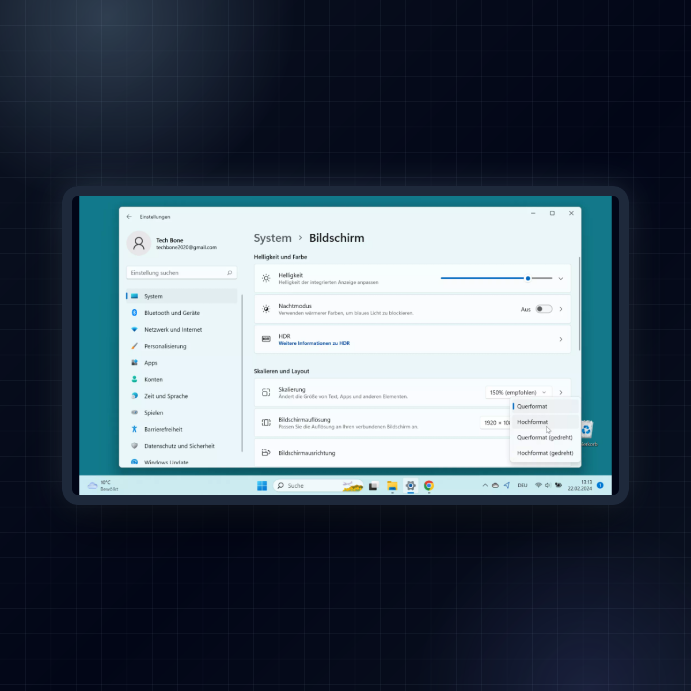The image size is (691, 691).
Task: Click the battery tray icon
Action: 559,485
